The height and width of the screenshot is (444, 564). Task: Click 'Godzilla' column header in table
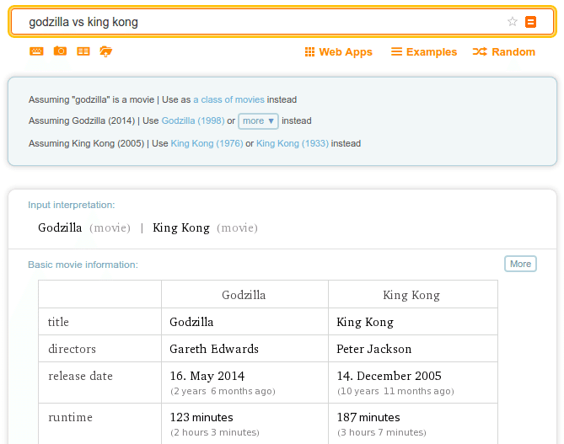(244, 295)
